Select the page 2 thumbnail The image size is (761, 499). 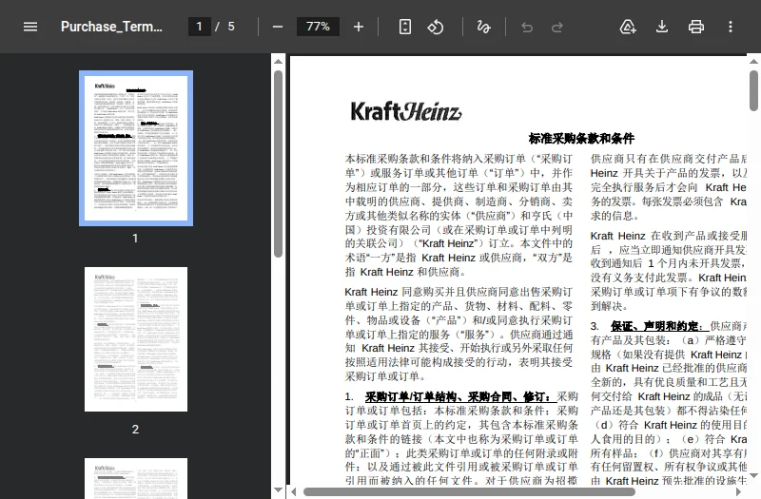(x=136, y=339)
